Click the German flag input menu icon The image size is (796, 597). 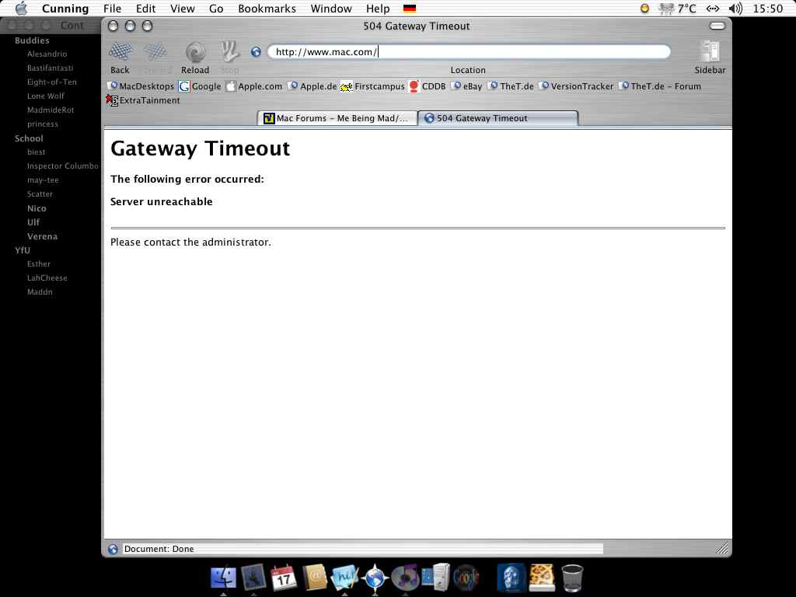[x=410, y=9]
